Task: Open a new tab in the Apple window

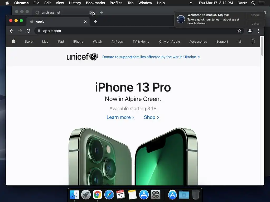Action: coord(95,22)
